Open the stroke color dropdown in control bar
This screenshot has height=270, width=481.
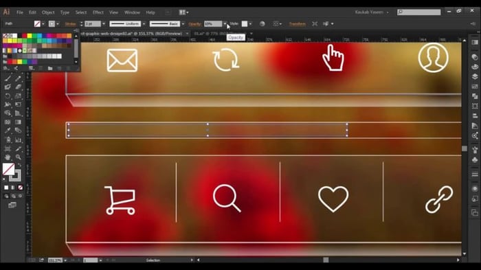pyautogui.click(x=58, y=24)
